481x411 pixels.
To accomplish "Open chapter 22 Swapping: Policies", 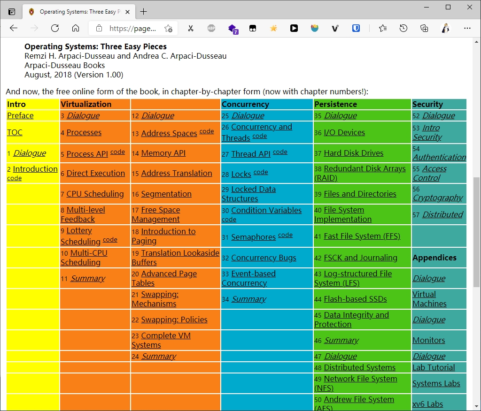I will click(x=174, y=320).
